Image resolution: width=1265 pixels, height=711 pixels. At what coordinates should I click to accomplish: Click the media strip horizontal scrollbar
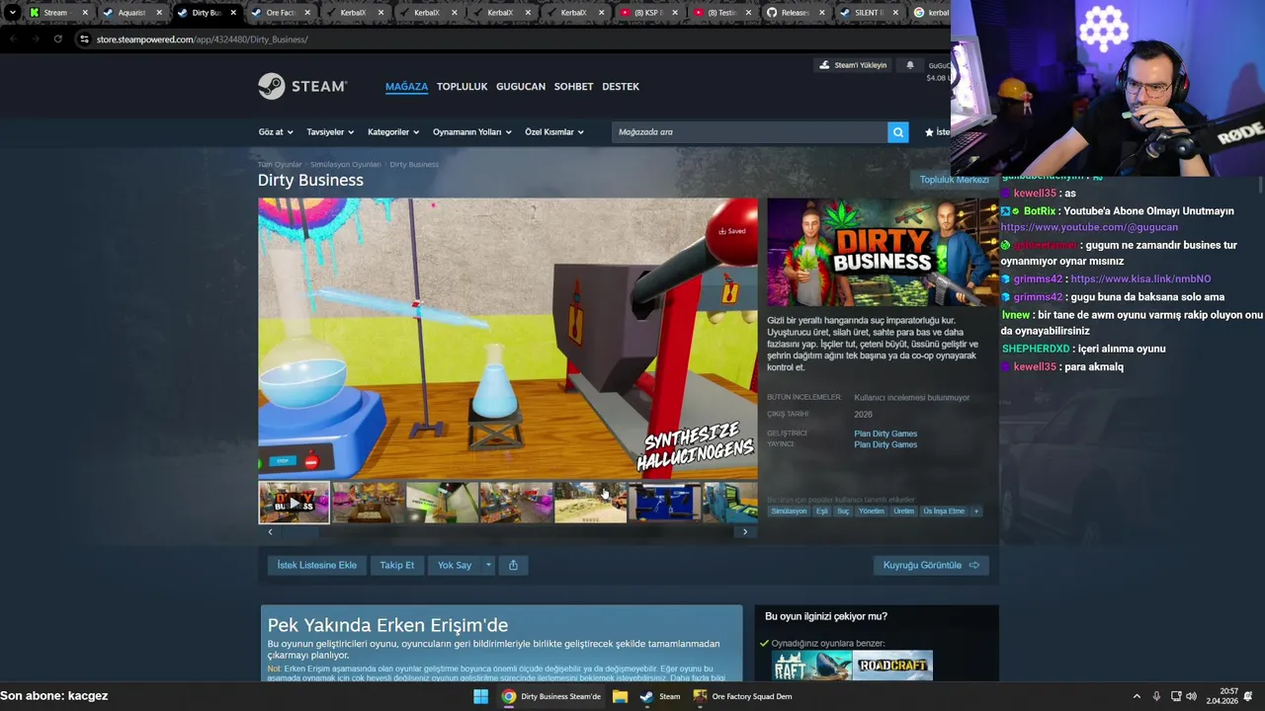point(507,531)
